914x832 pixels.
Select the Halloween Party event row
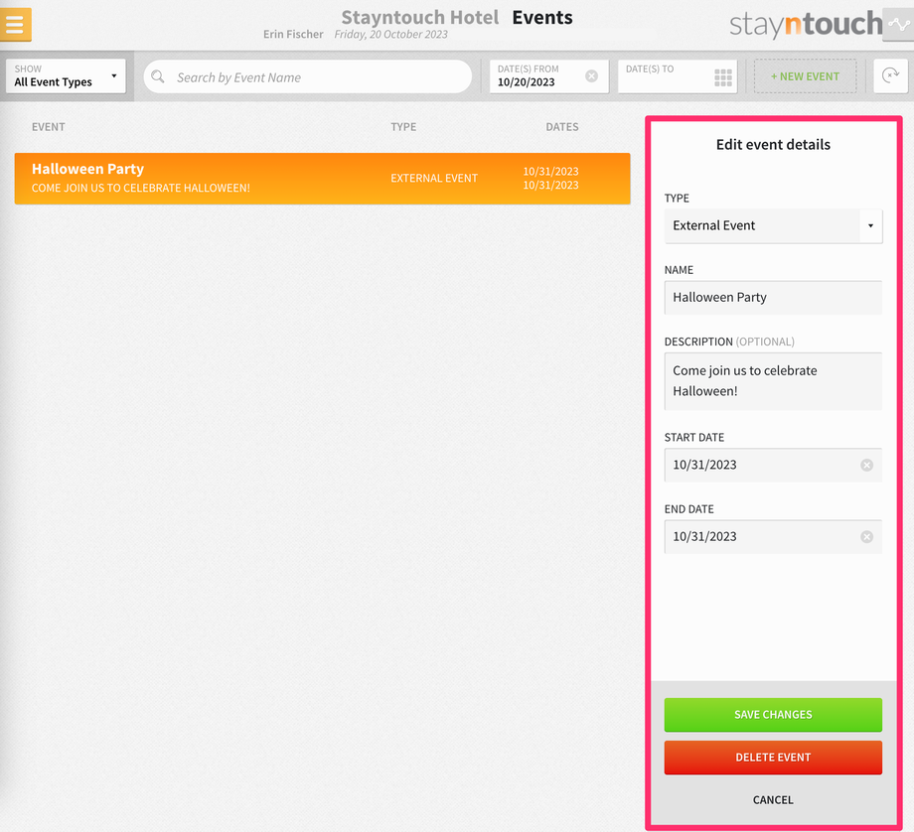coord(322,179)
